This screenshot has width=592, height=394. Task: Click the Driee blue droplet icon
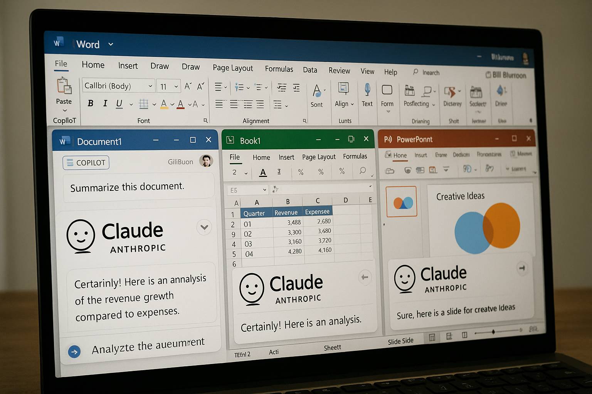click(500, 91)
